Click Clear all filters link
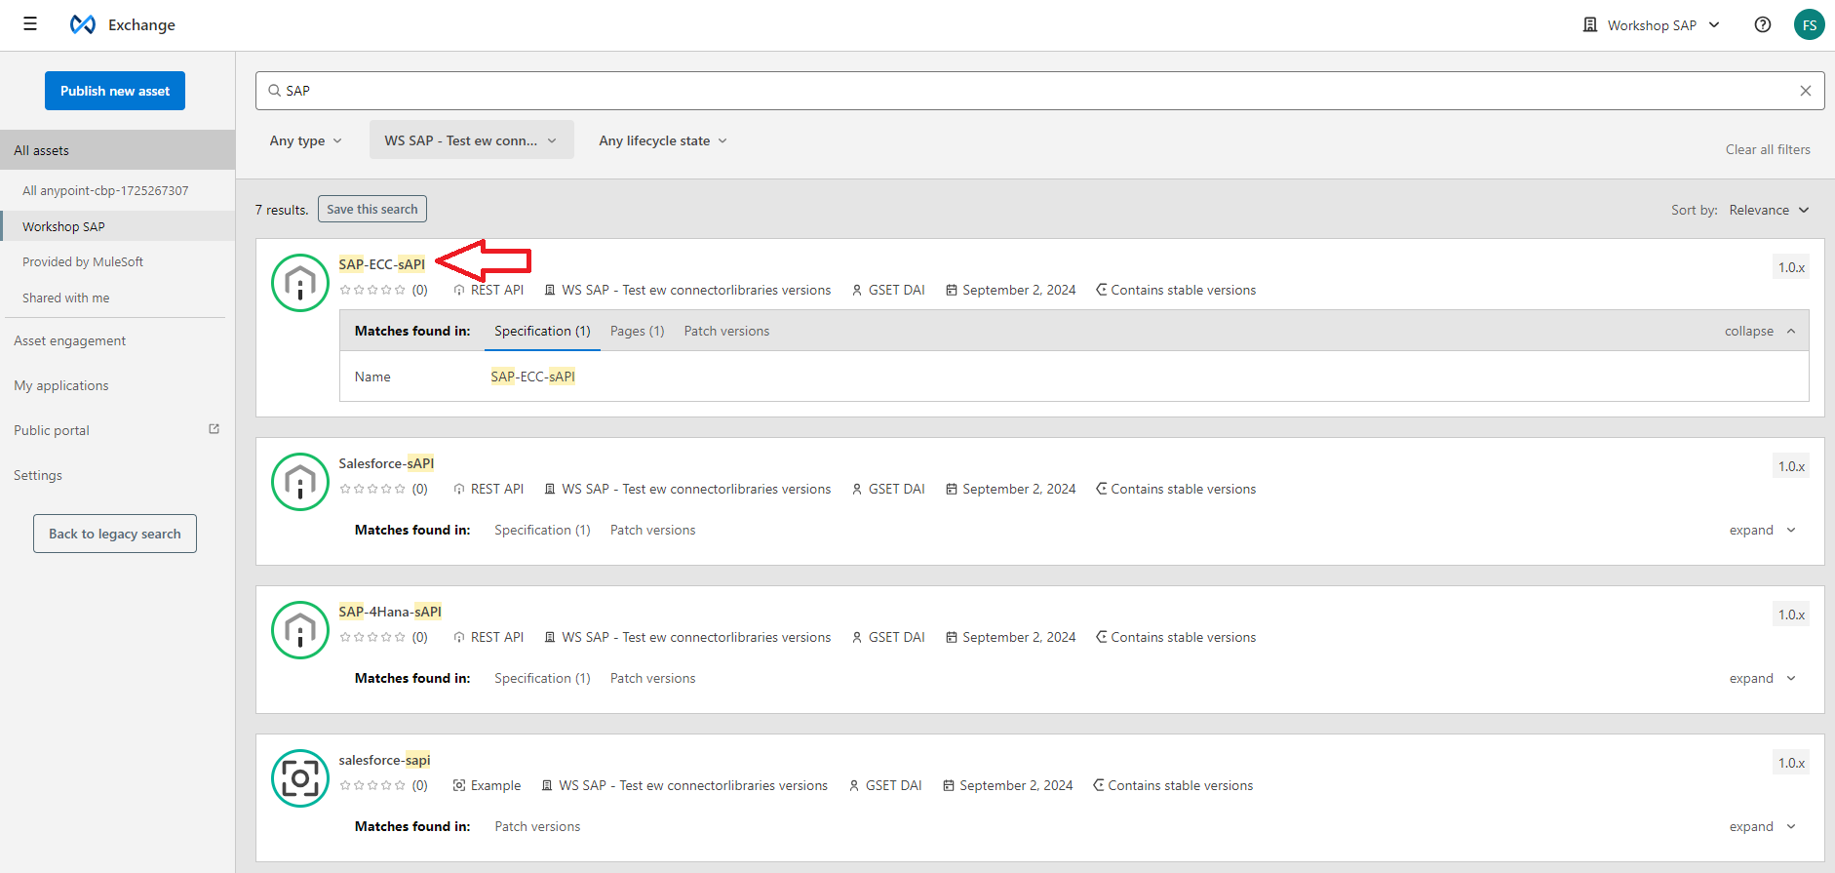 click(1768, 149)
